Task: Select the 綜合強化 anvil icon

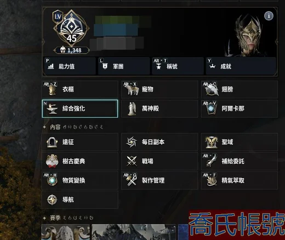Action: click(x=52, y=108)
